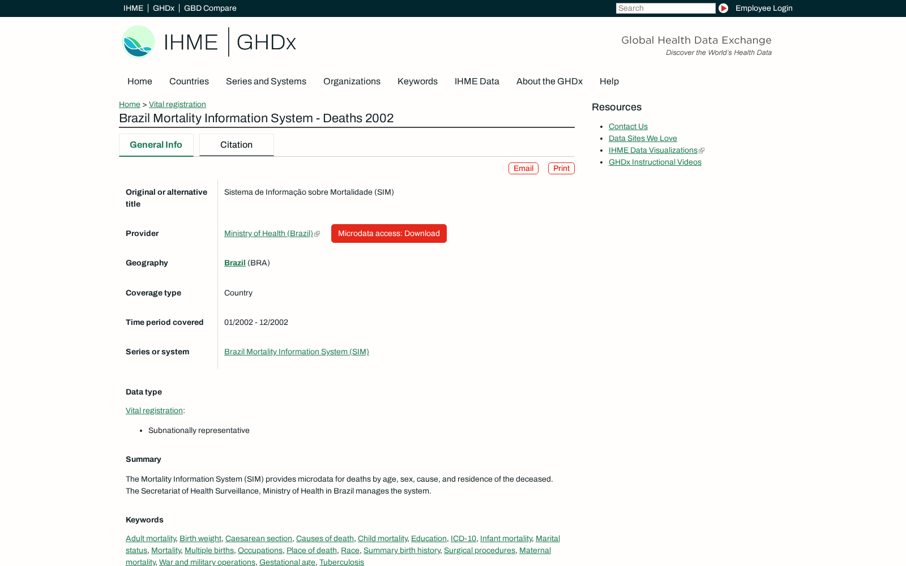Click the Occupations keyword
906x566 pixels.
coord(260,550)
